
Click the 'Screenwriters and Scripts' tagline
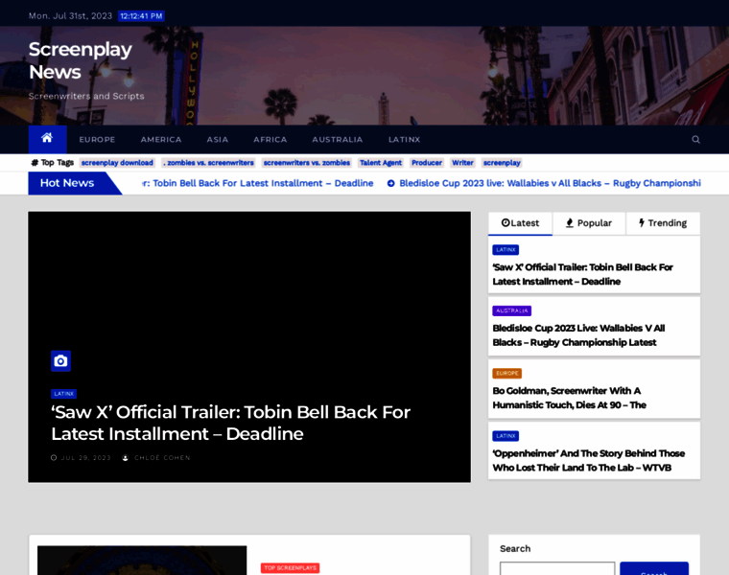(86, 96)
